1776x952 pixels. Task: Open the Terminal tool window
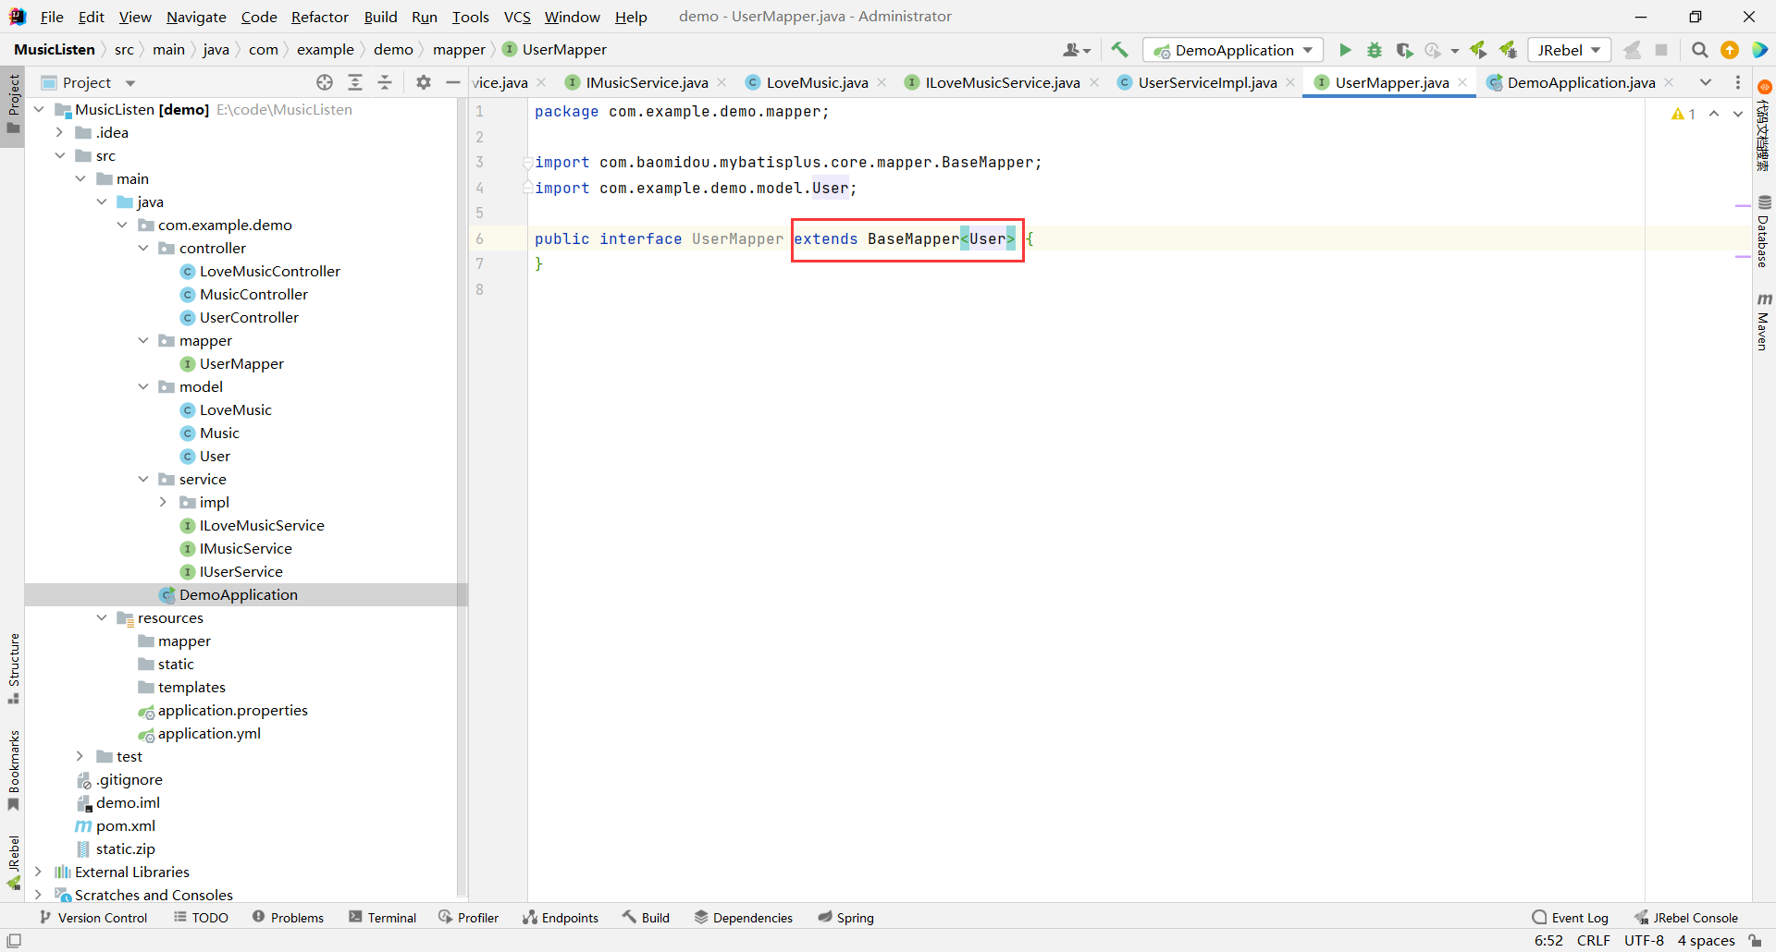(383, 917)
